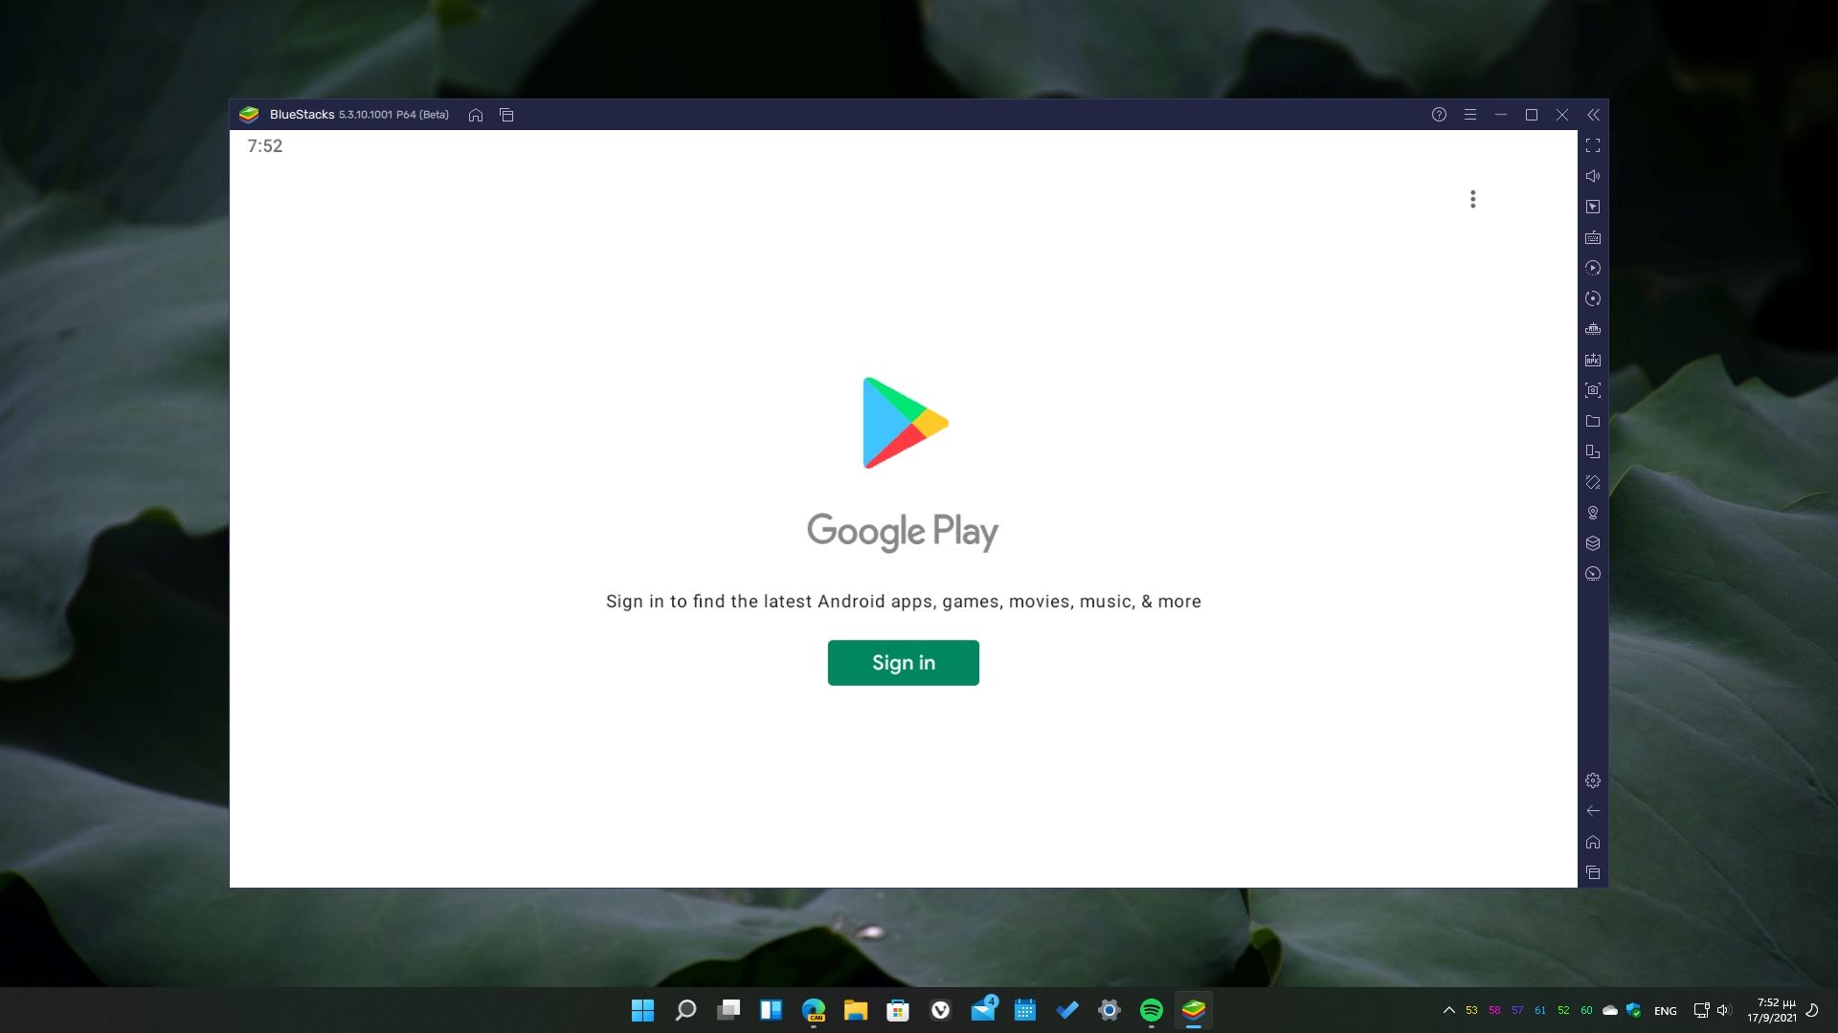This screenshot has height=1033, width=1838.
Task: Open the Macro recorder
Action: coord(1593,268)
